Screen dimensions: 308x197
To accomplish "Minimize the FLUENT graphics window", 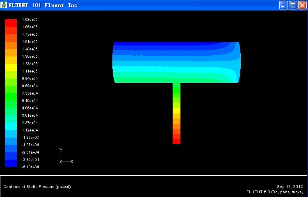I will pos(283,5).
